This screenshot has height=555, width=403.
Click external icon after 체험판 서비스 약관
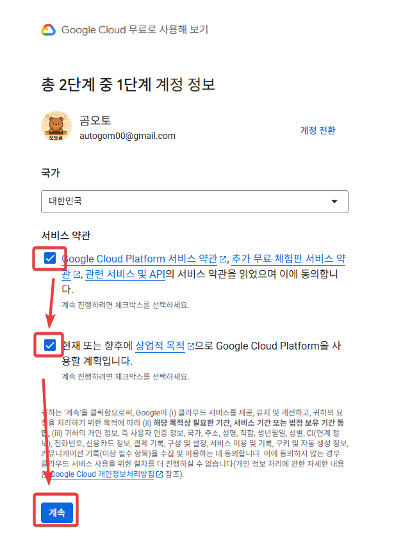[76, 275]
